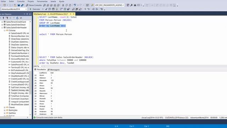Close the SQLQuery1.sql tab
Screen dimensions: 227x128
pos(73,14)
